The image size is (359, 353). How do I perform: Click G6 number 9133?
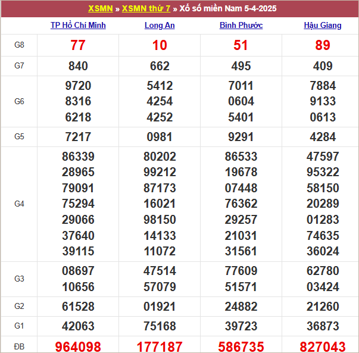point(323,101)
